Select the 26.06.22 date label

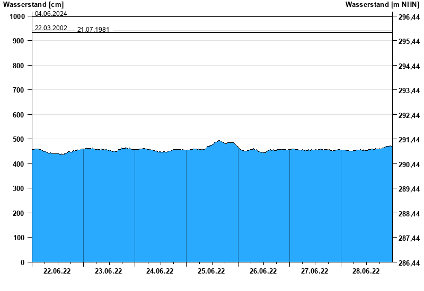pos(263,271)
